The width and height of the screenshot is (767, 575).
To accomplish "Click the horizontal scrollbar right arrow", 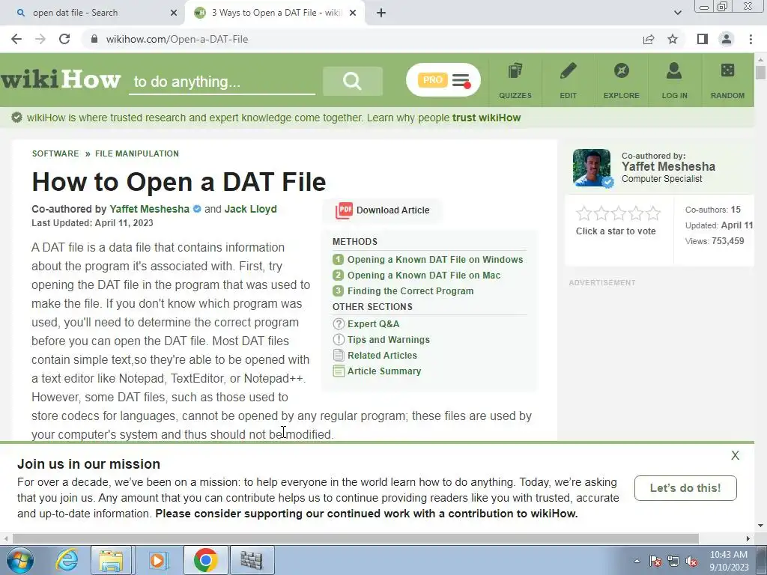I will [748, 539].
